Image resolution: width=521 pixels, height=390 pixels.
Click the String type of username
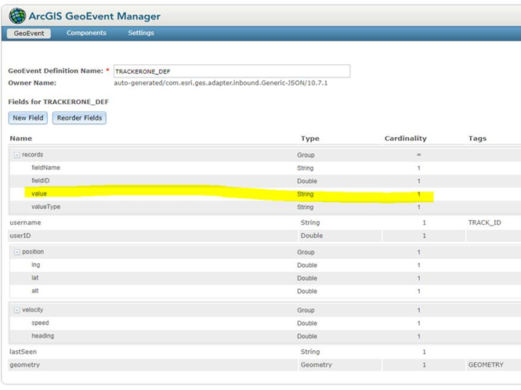[310, 222]
